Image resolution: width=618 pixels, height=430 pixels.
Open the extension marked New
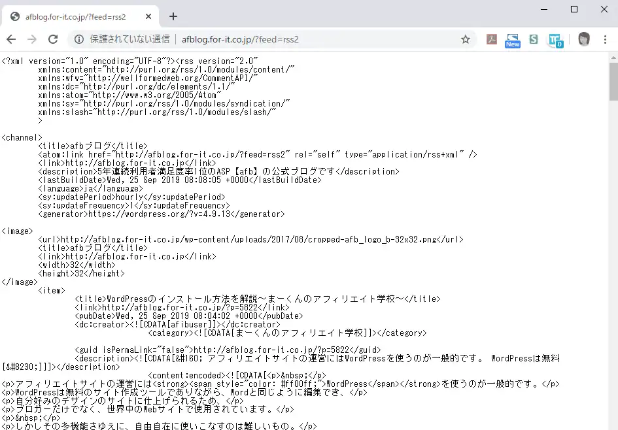click(x=512, y=40)
